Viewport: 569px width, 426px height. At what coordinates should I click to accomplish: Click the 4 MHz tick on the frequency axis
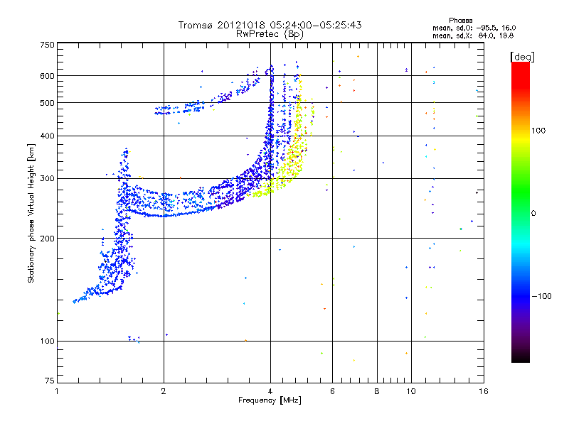click(x=270, y=391)
